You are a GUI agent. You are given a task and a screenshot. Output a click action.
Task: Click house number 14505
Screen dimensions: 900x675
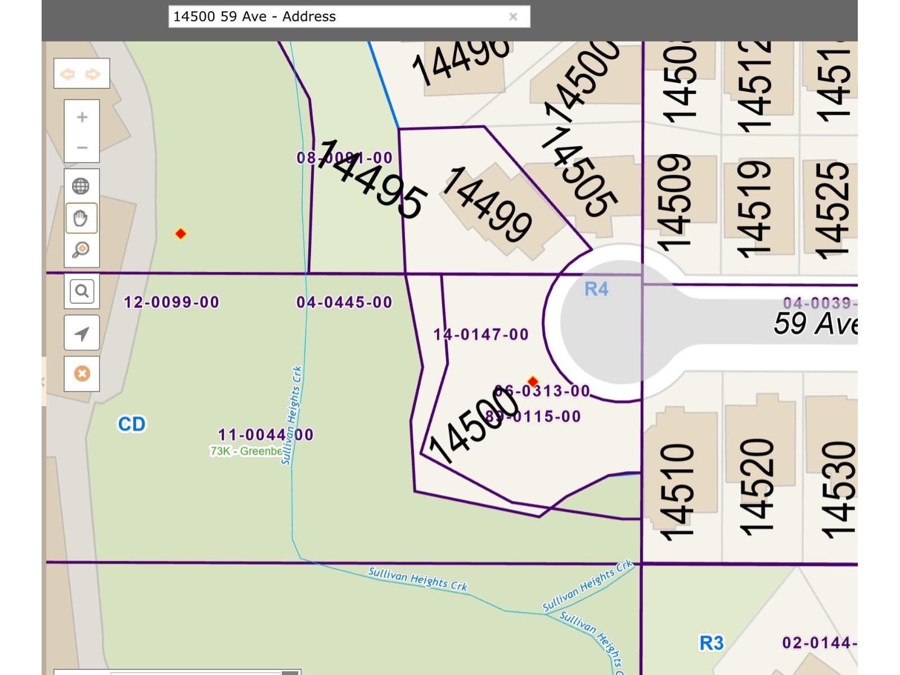(579, 172)
